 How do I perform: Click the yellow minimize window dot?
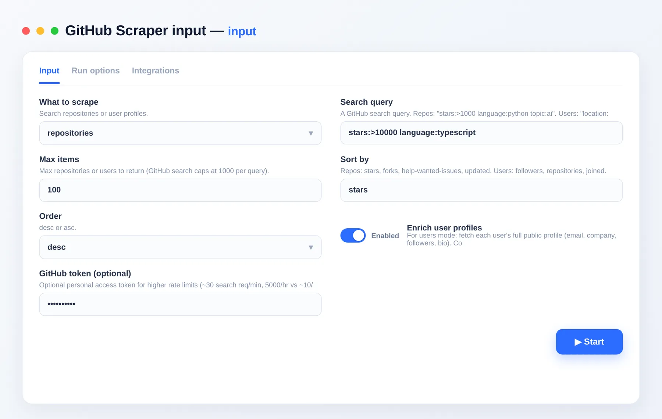(x=40, y=31)
